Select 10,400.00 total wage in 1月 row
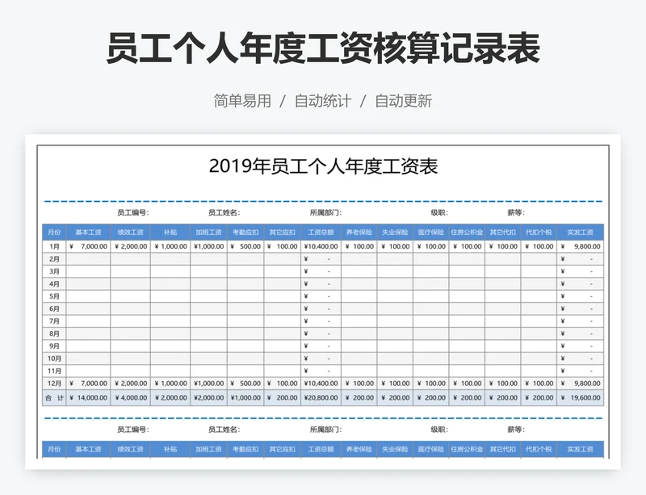The image size is (646, 495). point(321,246)
